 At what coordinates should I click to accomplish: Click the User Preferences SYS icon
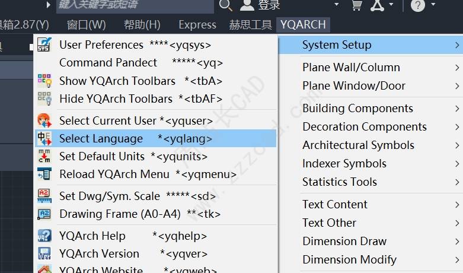(x=44, y=45)
